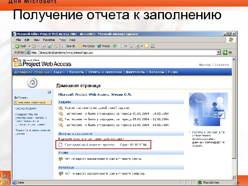Click the page icon in Address bar

pyautogui.click(x=29, y=52)
